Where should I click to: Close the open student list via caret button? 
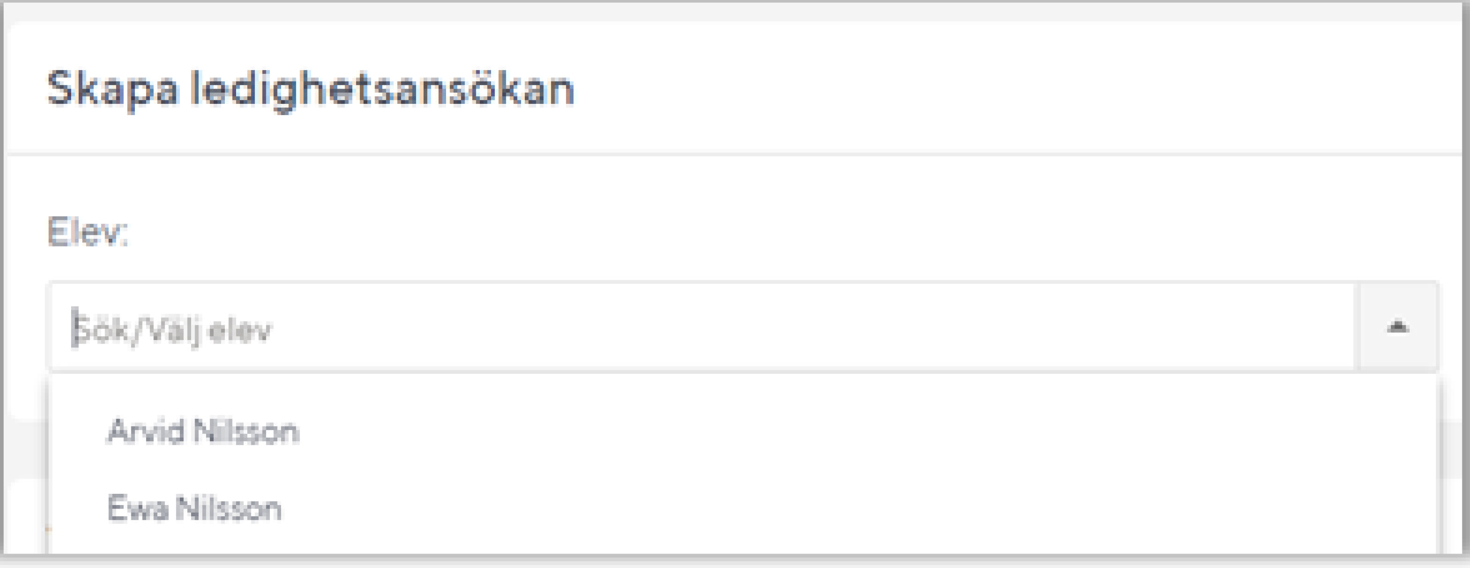click(x=1398, y=327)
